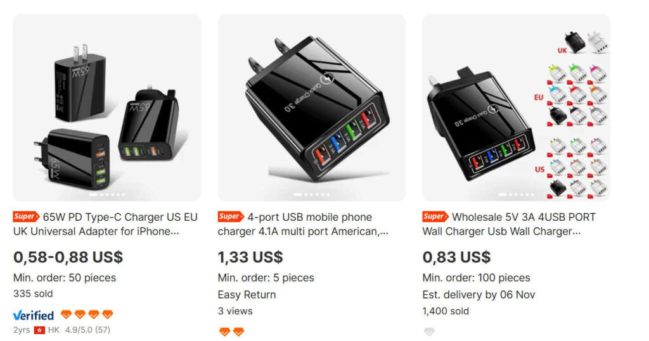Screen dimensions: 649x341
Task: Click the grey diamond icon under 1,400 sold
Action: pyautogui.click(x=429, y=332)
